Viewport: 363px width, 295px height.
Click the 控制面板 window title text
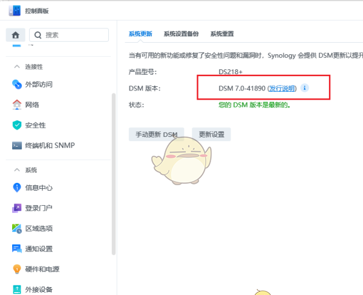(x=37, y=11)
